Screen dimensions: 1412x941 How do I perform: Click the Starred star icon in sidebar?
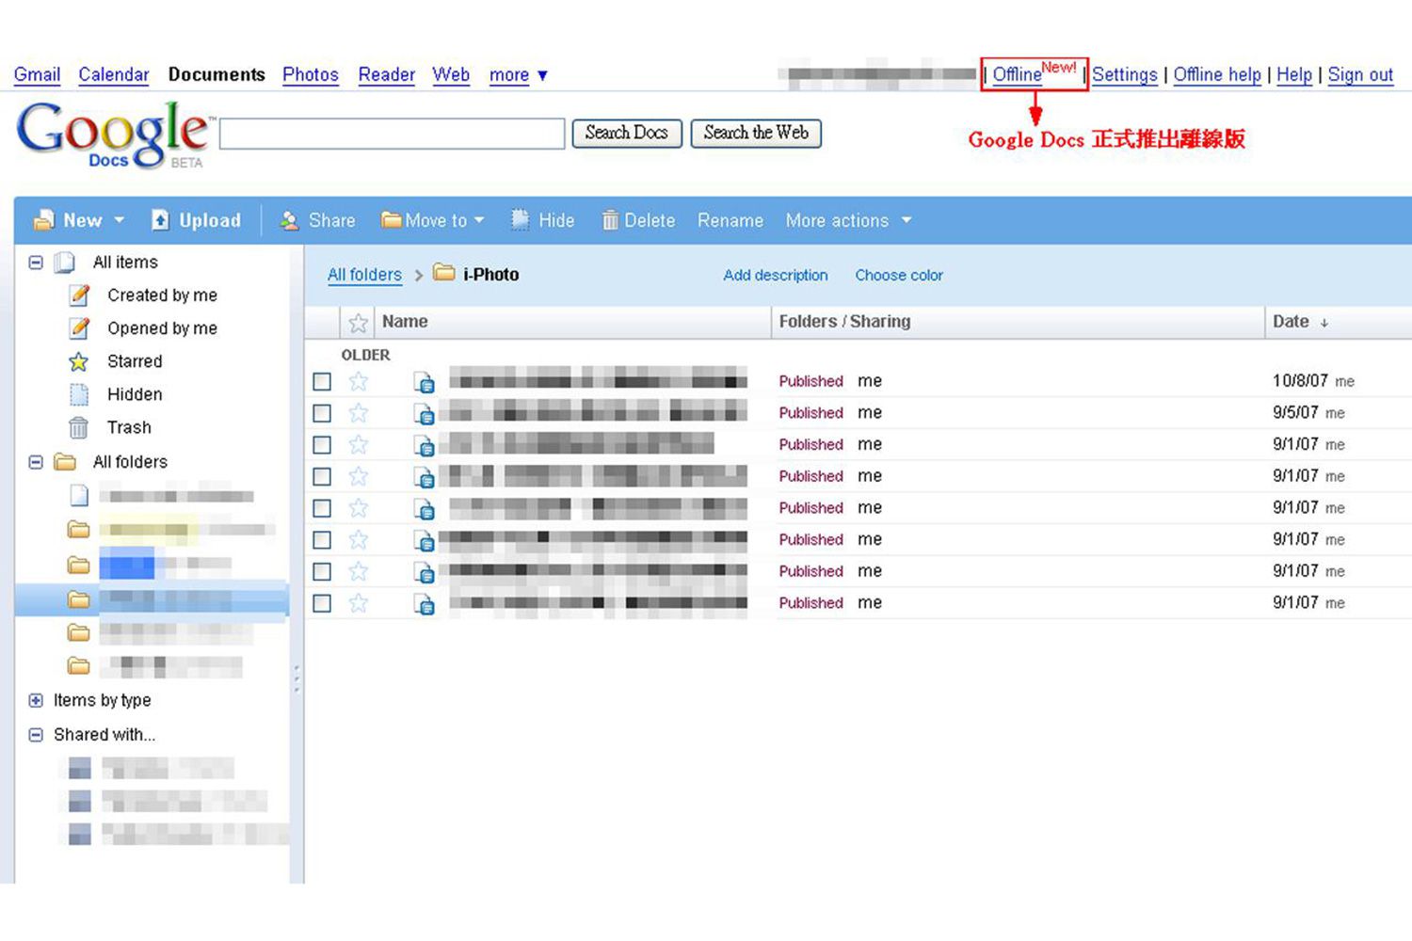79,361
